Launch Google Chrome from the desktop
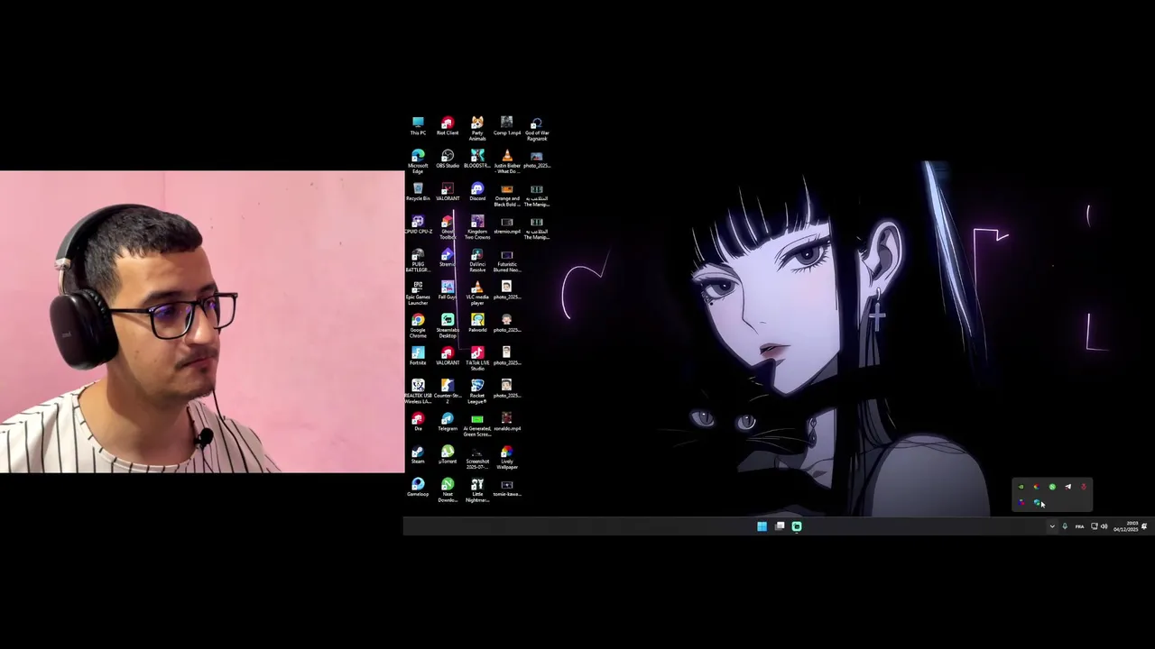This screenshot has width=1155, height=649. [x=418, y=326]
